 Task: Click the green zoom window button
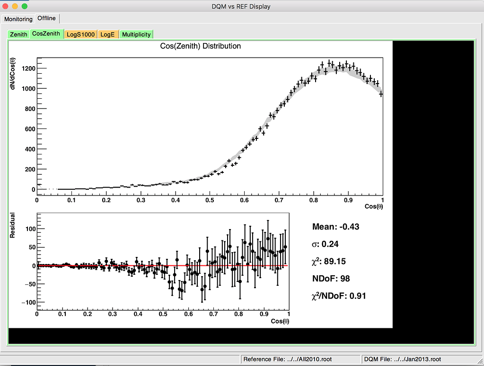[x=25, y=6]
